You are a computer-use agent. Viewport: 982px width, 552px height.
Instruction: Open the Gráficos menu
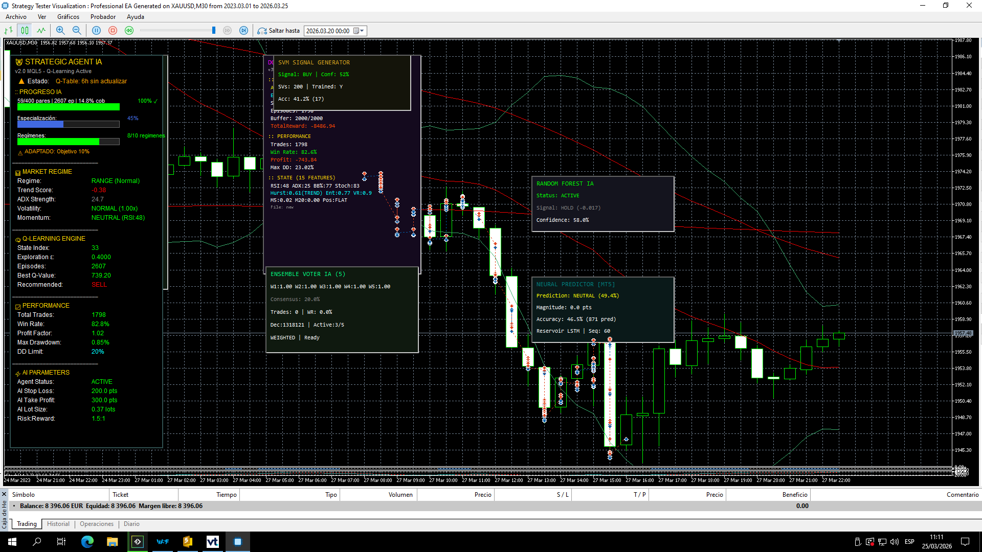pos(68,17)
